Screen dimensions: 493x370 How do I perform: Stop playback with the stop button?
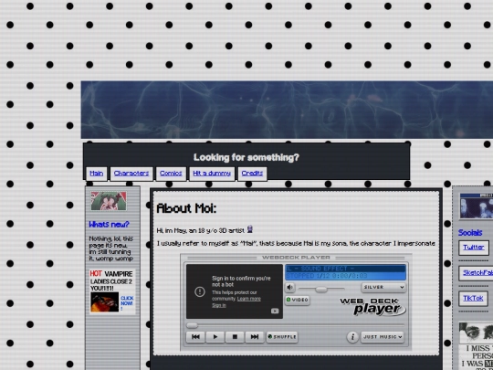235,336
